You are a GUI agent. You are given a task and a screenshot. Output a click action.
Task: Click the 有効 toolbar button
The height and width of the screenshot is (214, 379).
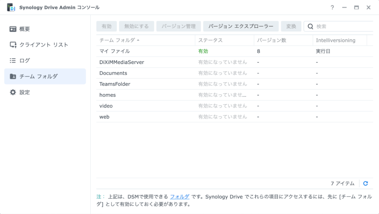pyautogui.click(x=107, y=26)
